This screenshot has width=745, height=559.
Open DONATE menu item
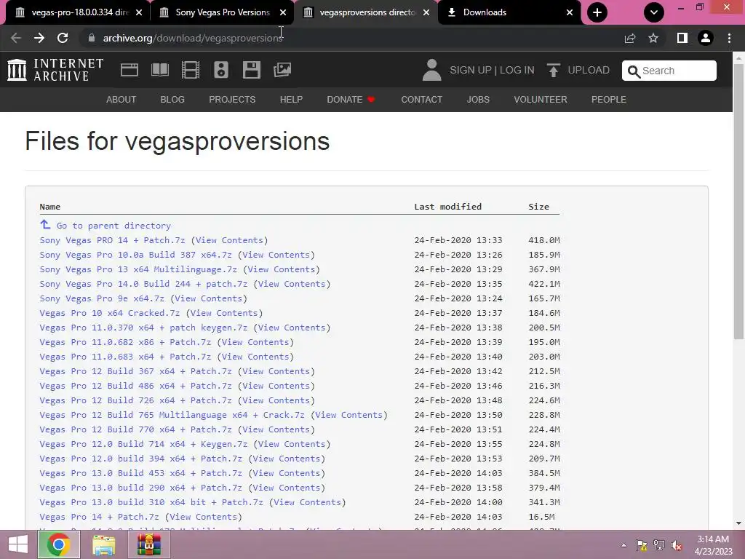click(351, 99)
